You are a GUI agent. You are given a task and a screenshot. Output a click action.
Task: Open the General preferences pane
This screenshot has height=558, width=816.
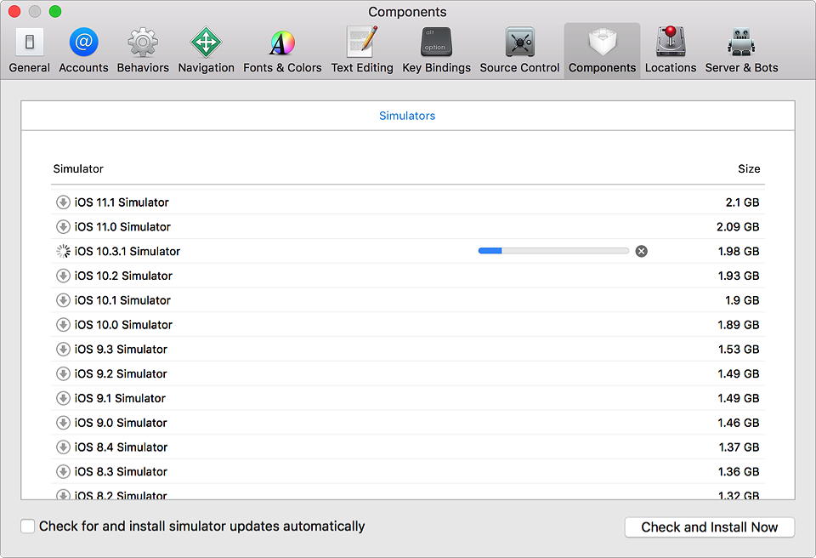[29, 50]
